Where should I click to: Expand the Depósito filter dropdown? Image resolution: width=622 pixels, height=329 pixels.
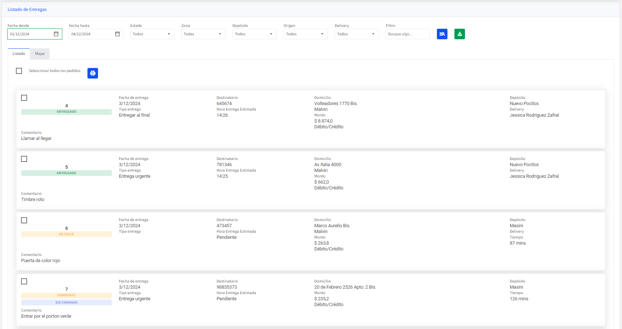pos(254,34)
